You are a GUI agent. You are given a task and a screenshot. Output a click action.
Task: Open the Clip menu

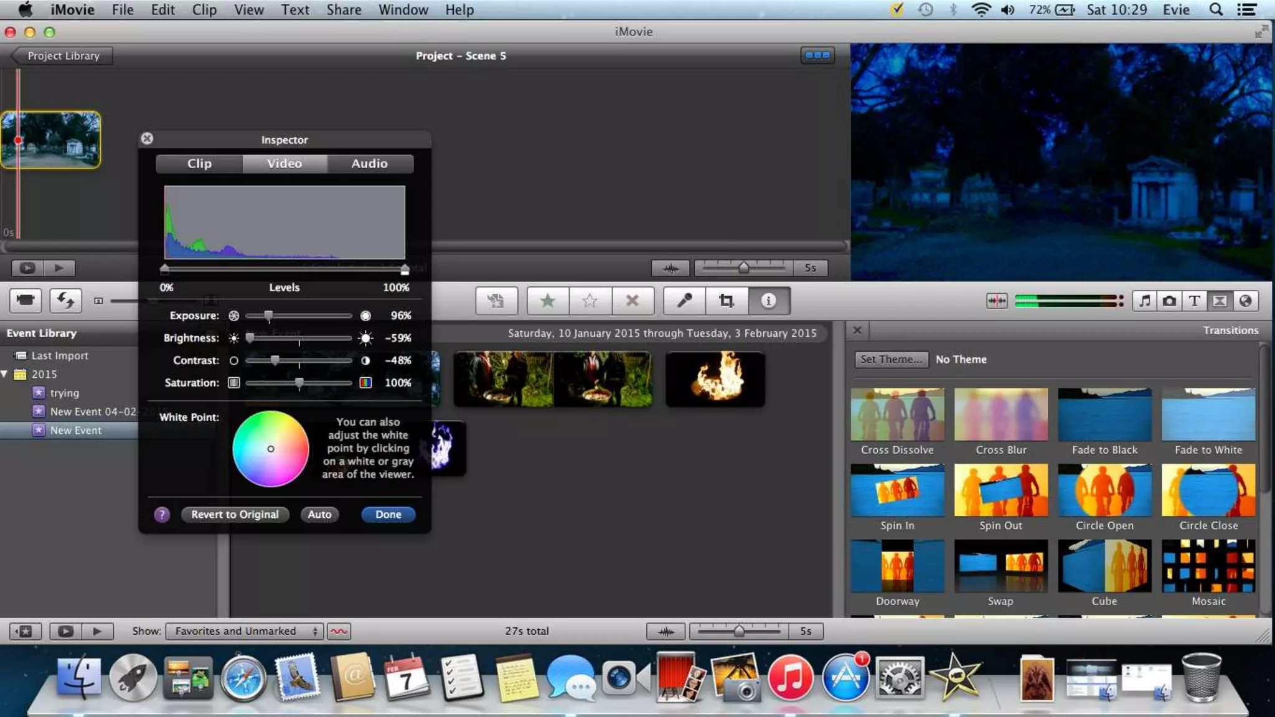tap(204, 10)
